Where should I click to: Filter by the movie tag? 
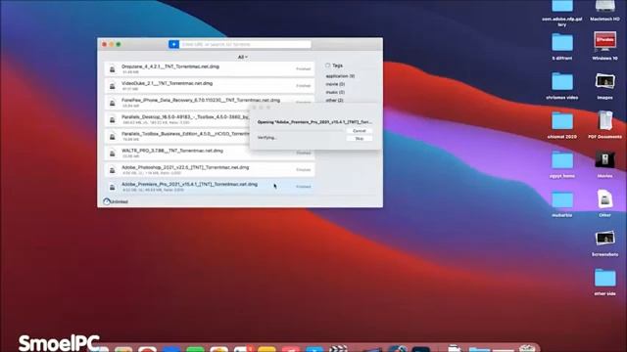coord(335,84)
